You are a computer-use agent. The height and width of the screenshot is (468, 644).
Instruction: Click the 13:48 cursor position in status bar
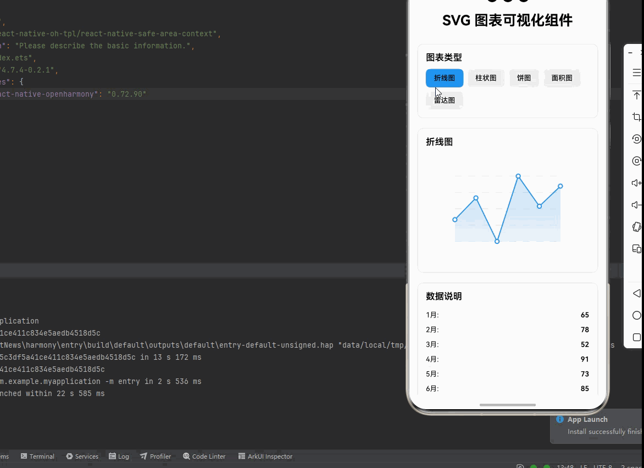(565, 466)
